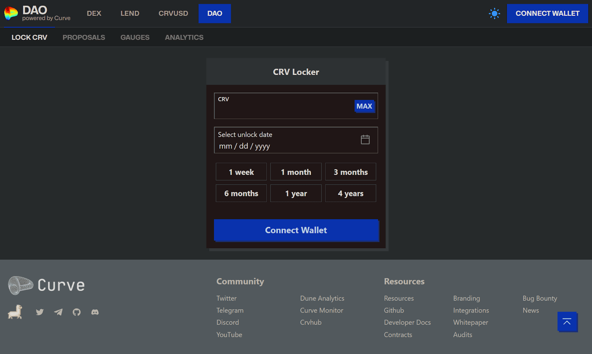The width and height of the screenshot is (592, 354).
Task: Switch to the Proposals tab
Action: pos(84,37)
